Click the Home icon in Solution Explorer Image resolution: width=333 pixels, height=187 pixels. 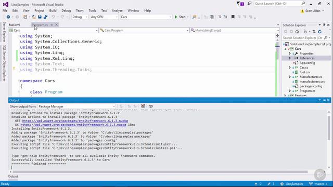coord(297,32)
